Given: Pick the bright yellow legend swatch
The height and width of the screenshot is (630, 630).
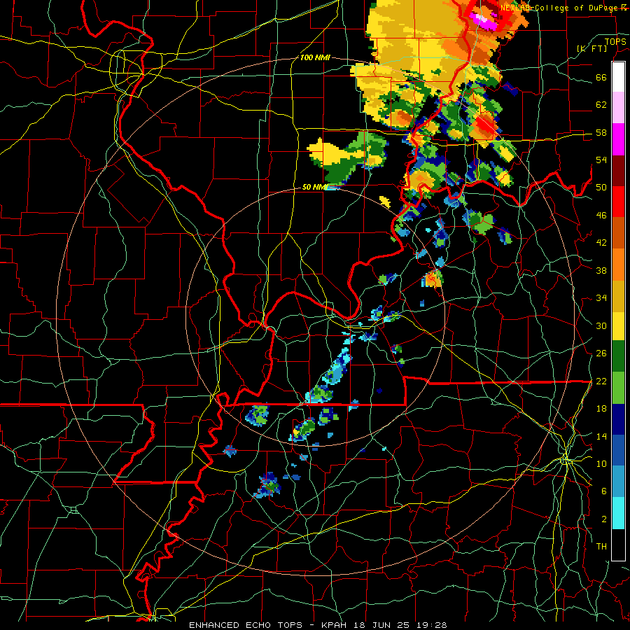Looking at the screenshot, I should click(618, 326).
